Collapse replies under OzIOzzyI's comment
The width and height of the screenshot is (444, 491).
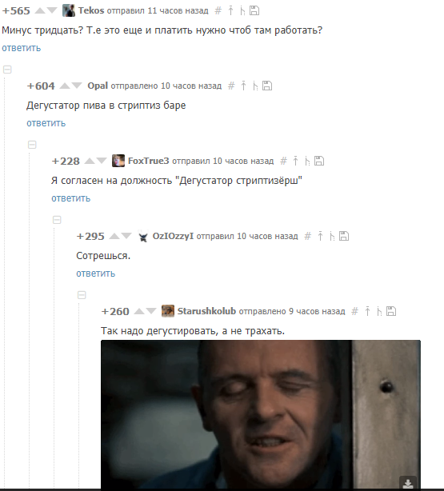pyautogui.click(x=82, y=295)
